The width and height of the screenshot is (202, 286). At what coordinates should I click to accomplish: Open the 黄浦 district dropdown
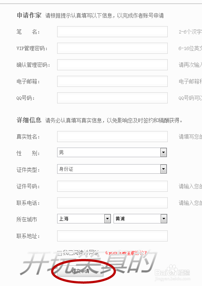click(x=164, y=219)
